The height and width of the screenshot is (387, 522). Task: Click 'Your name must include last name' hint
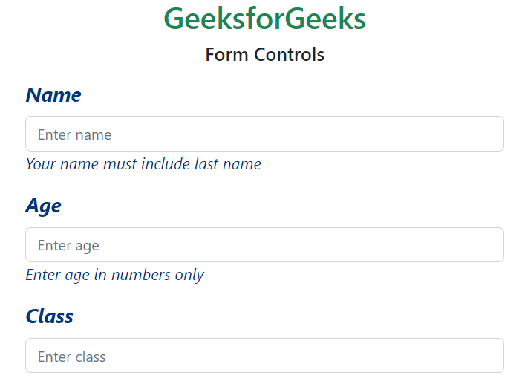[x=143, y=164]
